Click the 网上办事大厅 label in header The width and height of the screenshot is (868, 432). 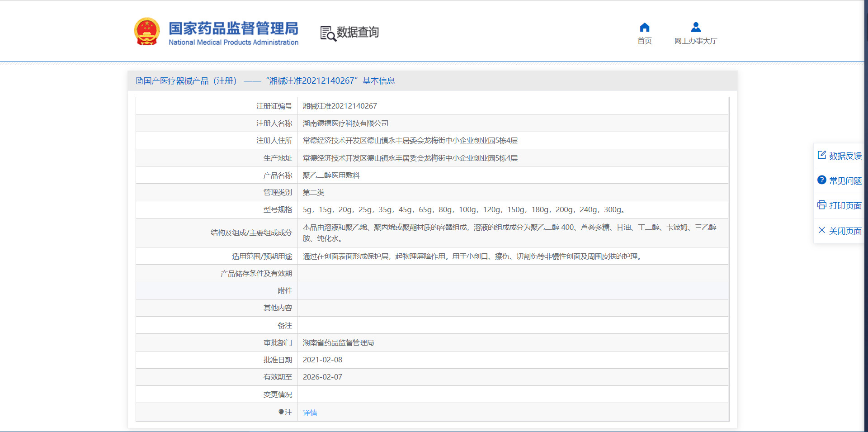[x=696, y=41]
